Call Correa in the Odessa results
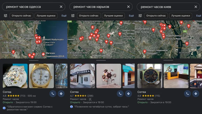 coord(53,94)
